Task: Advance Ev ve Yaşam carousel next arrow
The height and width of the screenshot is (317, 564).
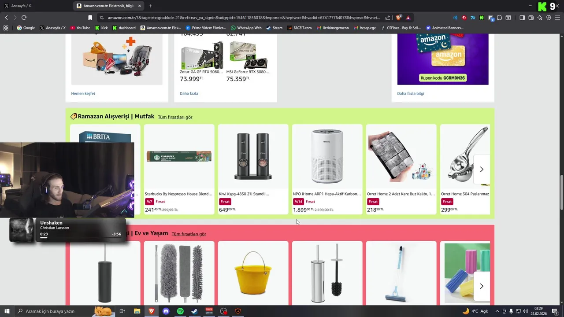Action: (x=481, y=286)
